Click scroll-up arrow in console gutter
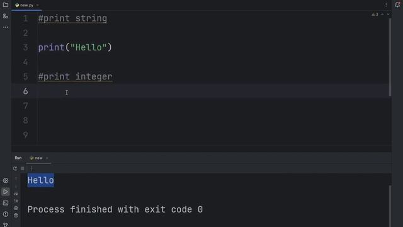The image size is (403, 227). (x=16, y=179)
